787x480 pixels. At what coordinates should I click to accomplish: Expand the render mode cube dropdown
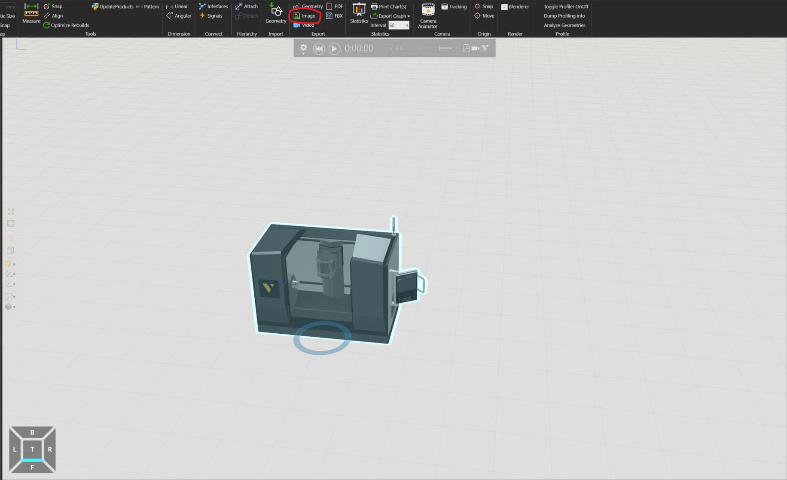click(10, 307)
